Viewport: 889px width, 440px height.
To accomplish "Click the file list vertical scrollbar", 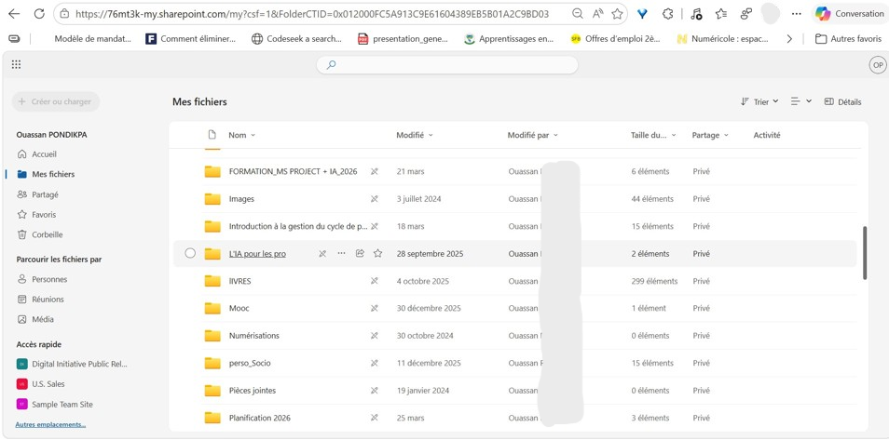I will 865,253.
